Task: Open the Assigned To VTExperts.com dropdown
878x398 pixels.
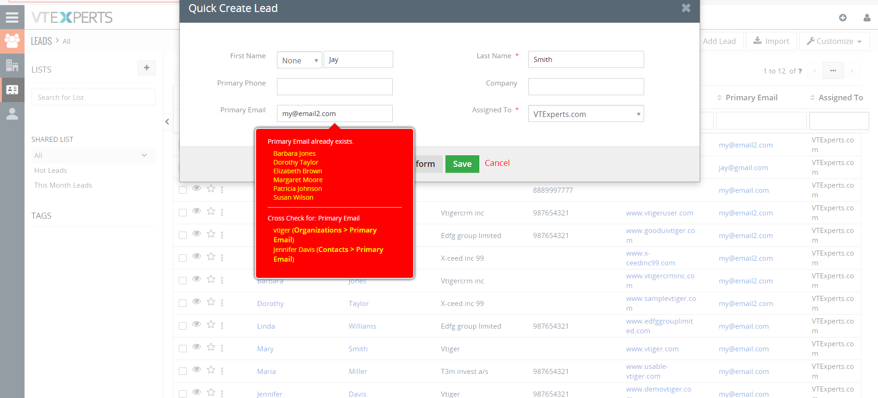Action: click(x=586, y=114)
